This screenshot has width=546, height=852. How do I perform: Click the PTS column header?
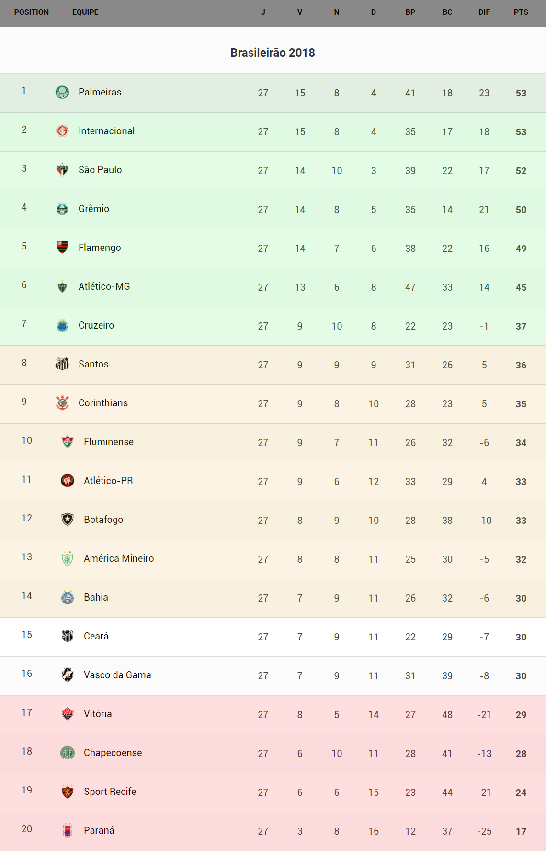tap(521, 12)
